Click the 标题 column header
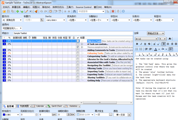Screen dimensions: 178x120 [x=82, y=38]
